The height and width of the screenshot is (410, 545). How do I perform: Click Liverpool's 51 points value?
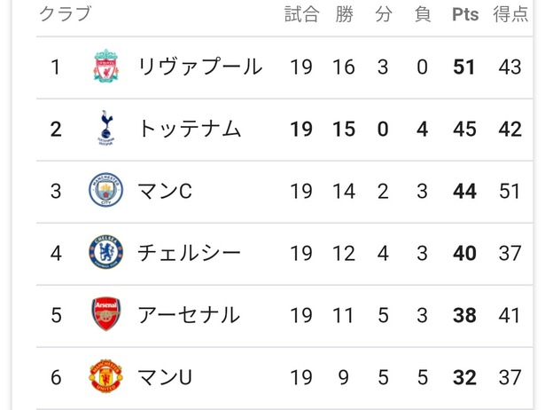(464, 67)
